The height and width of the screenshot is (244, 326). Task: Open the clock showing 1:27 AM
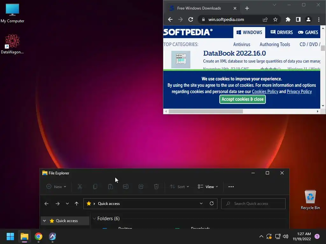(x=302, y=236)
